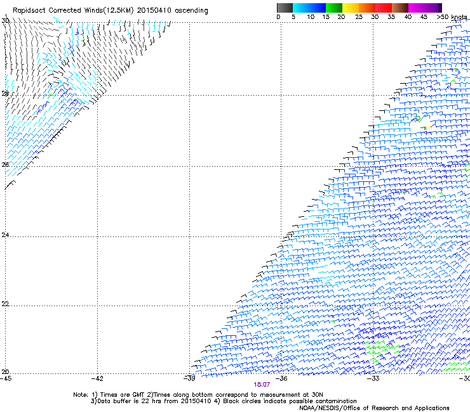Click the latitude label '24' on the left axis
470x412 pixels.
[5, 235]
